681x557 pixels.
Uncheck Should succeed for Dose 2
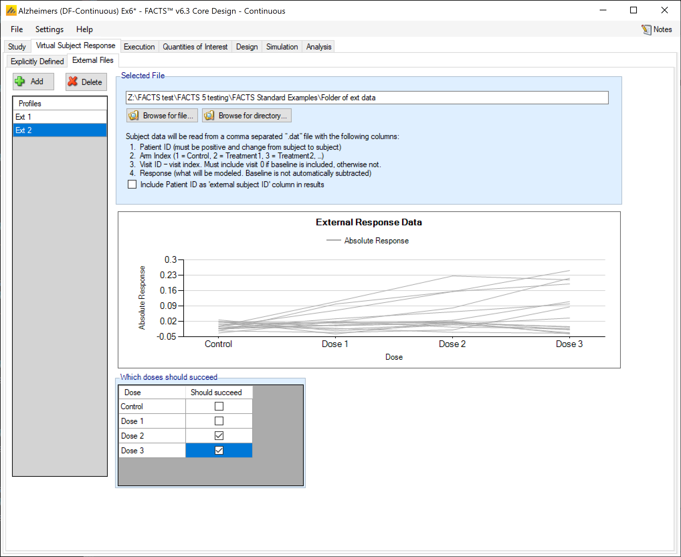[x=219, y=436]
